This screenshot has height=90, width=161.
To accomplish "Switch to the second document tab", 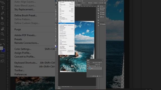I will [88, 5].
